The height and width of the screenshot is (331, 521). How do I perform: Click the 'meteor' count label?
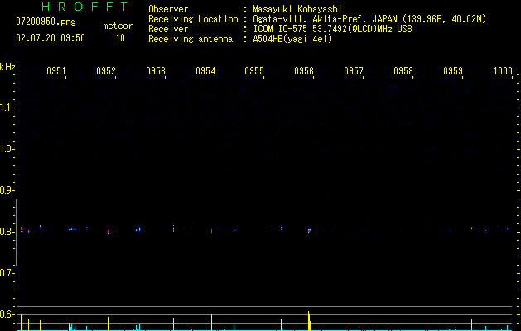pyautogui.click(x=118, y=26)
